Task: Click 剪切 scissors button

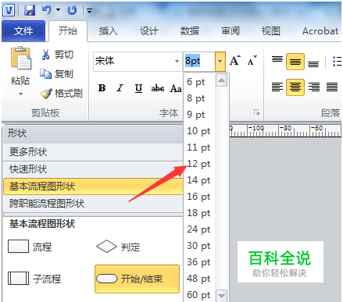Action: tap(57, 55)
